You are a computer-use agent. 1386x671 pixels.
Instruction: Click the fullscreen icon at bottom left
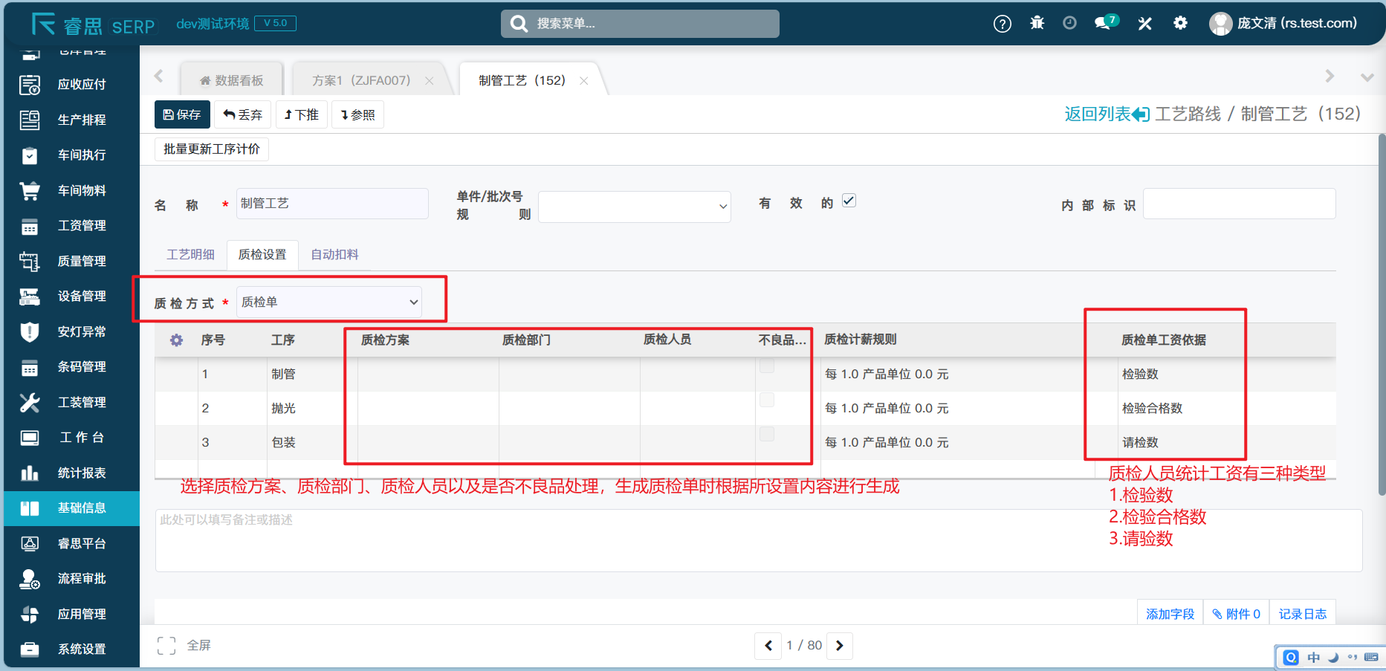point(166,645)
